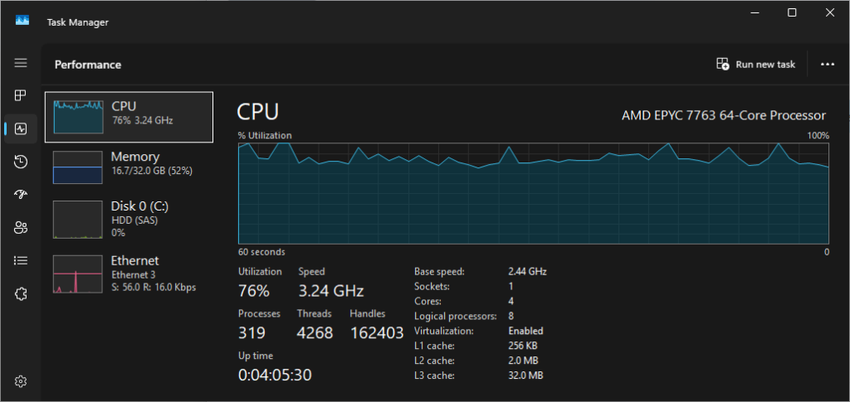
Task: Click the 'Performance' page heading
Action: click(88, 65)
